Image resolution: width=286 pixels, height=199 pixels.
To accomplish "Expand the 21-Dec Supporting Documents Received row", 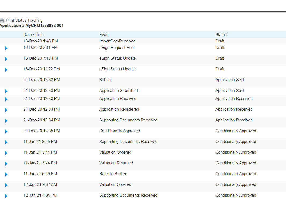I will (6, 121).
